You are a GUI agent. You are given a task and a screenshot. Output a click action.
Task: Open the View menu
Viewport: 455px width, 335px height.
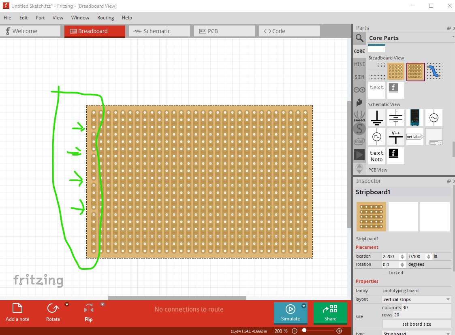tap(58, 18)
